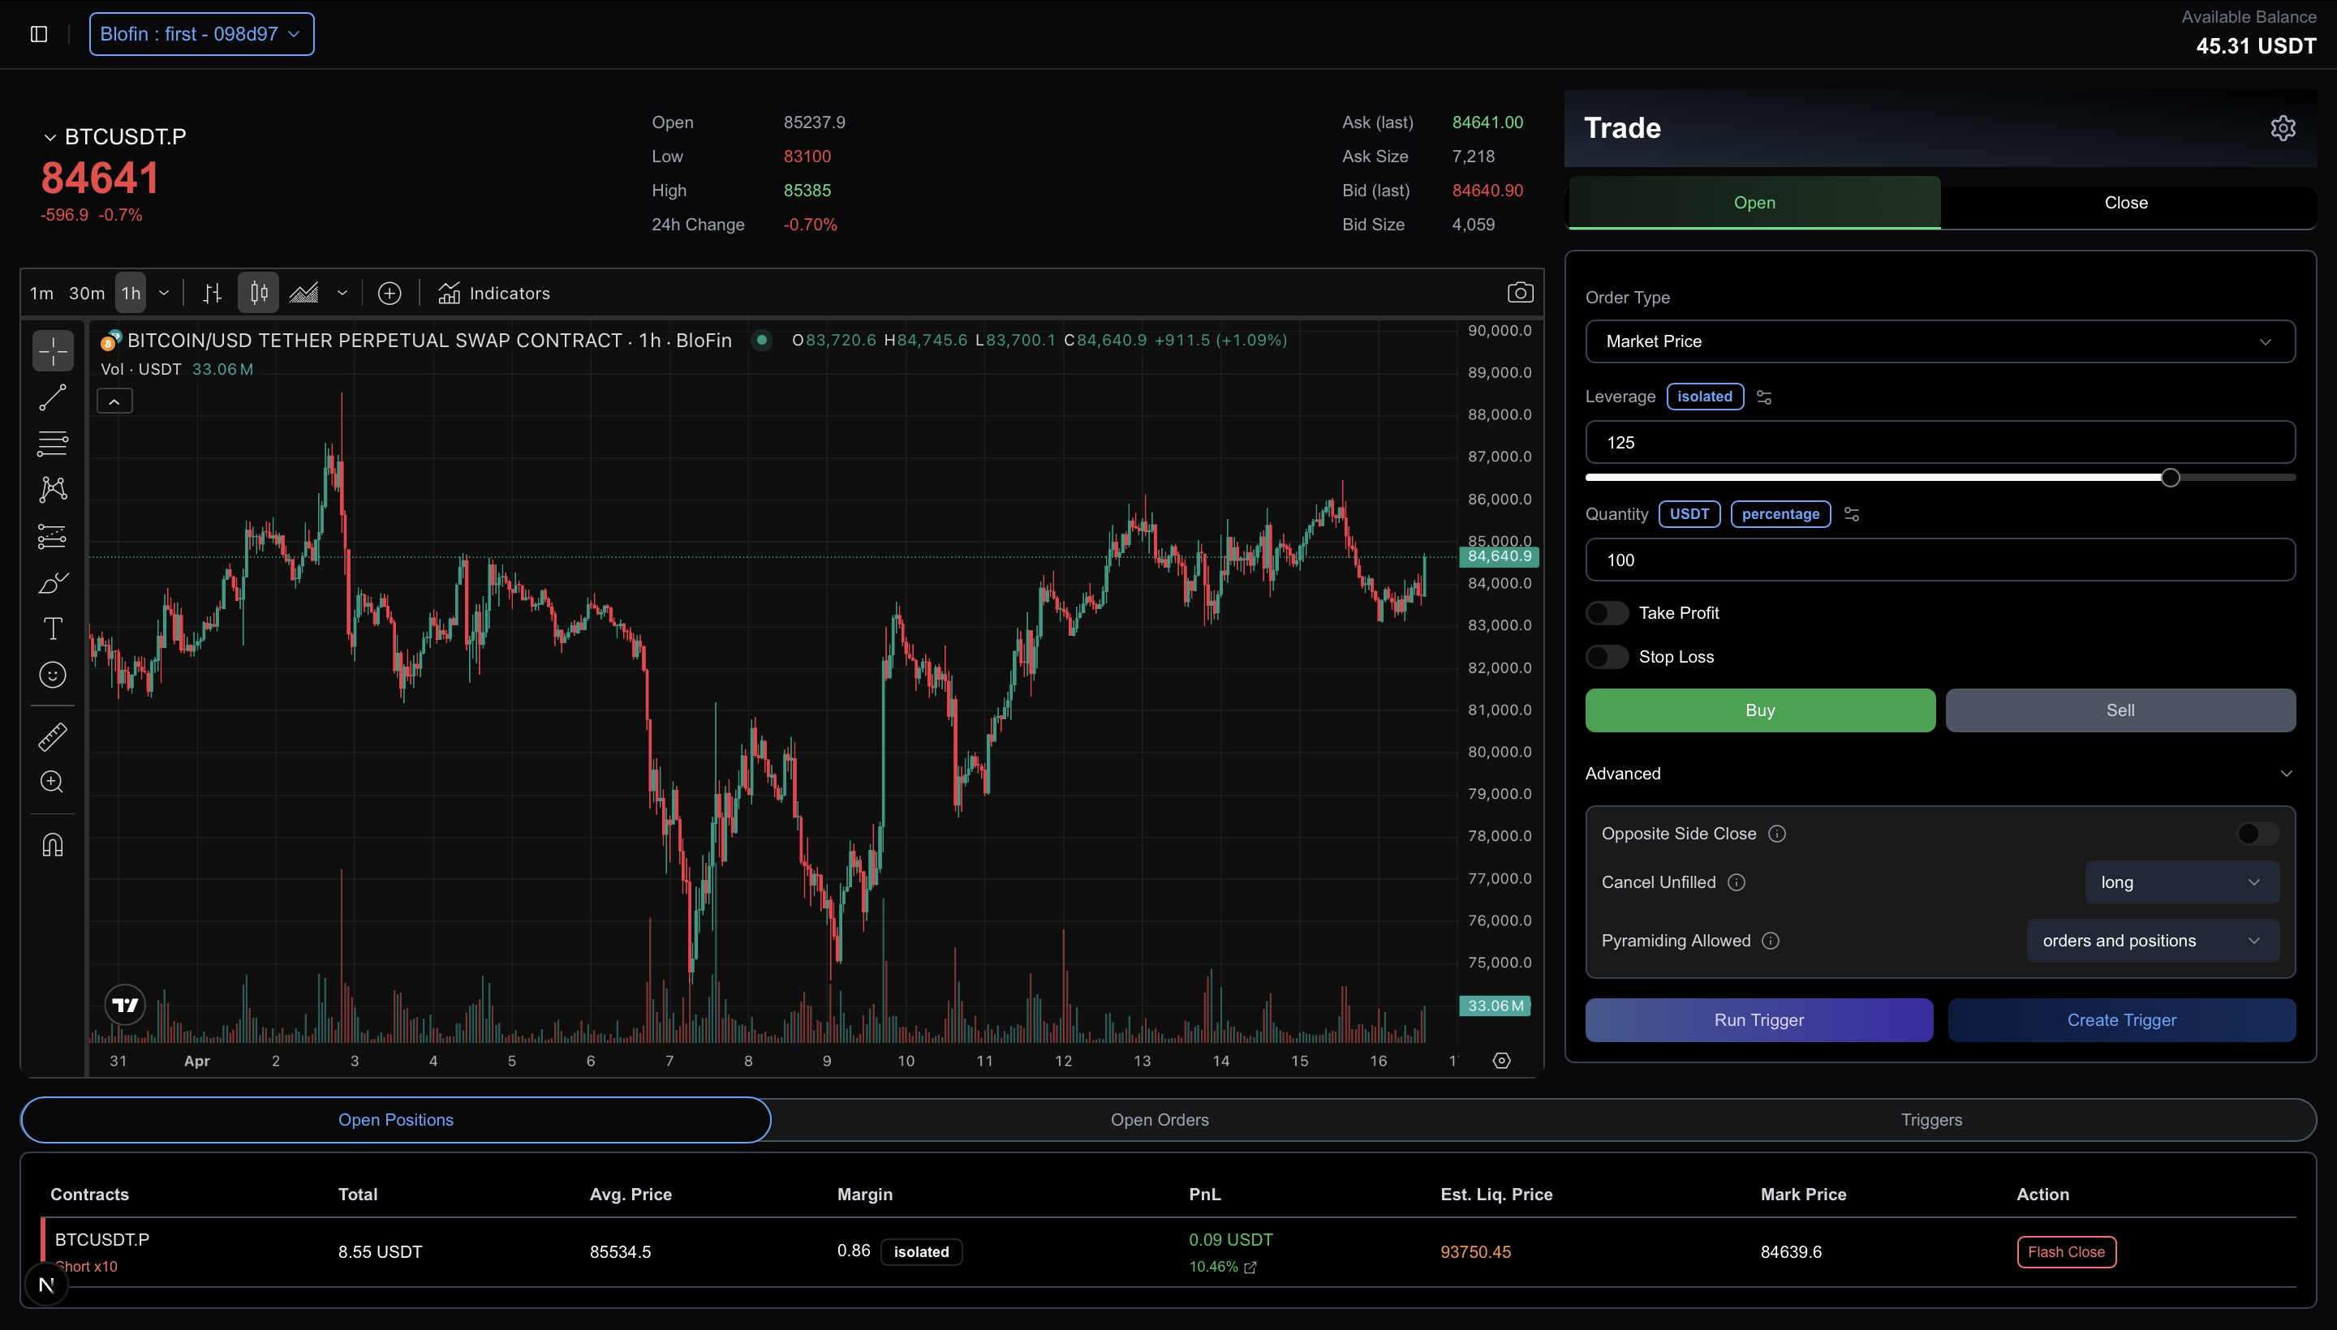
Task: Select the text annotation tool
Action: [53, 629]
